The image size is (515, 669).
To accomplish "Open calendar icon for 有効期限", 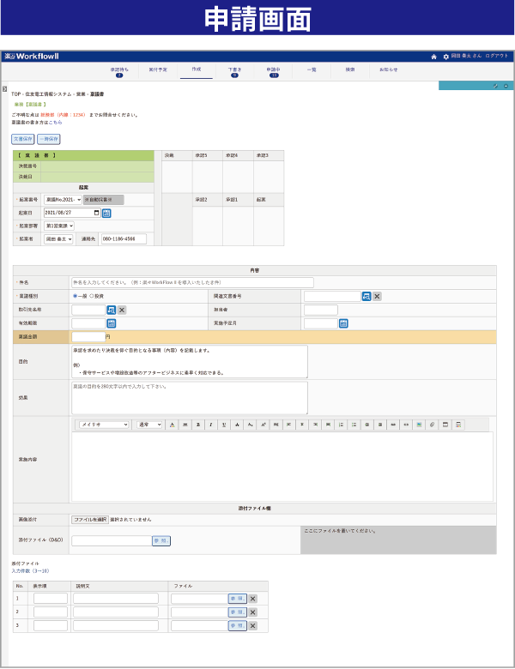I will [111, 323].
